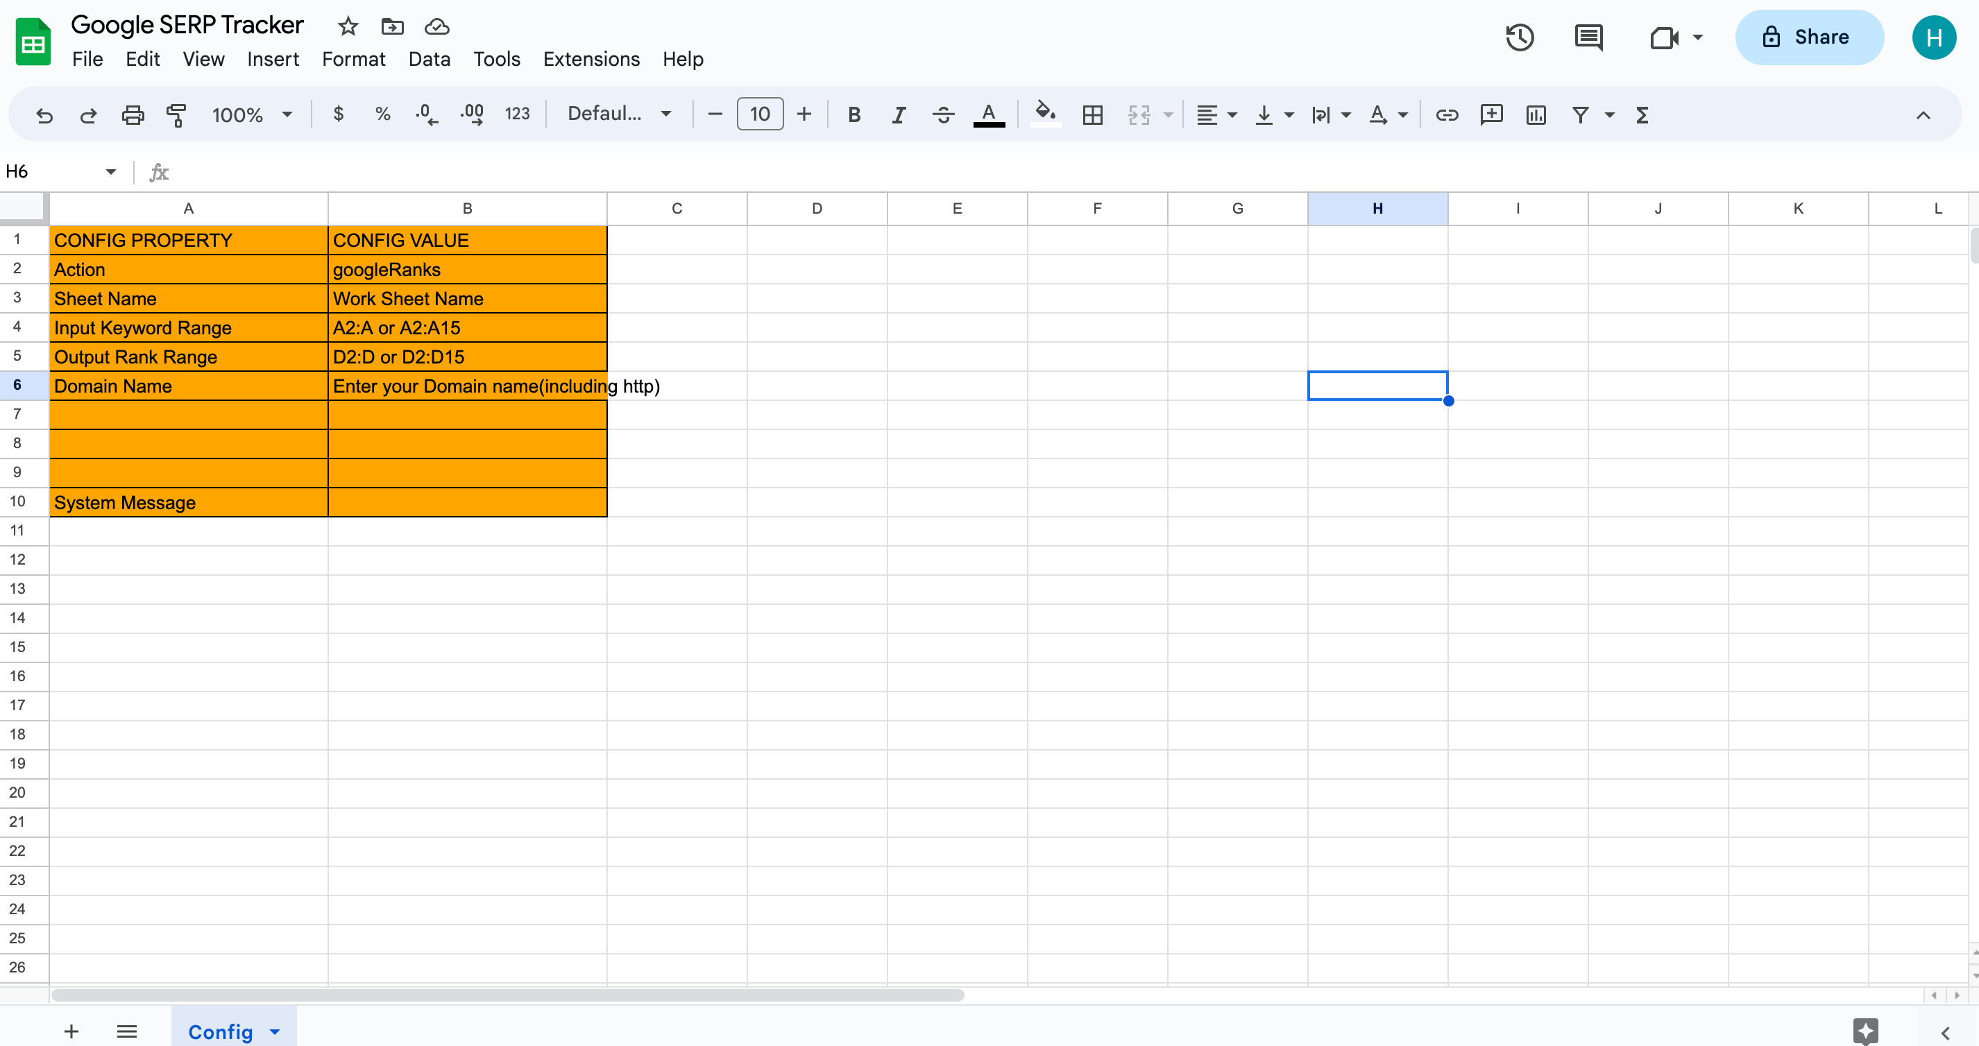
Task: Click the Undo arrow icon
Action: coord(44,115)
